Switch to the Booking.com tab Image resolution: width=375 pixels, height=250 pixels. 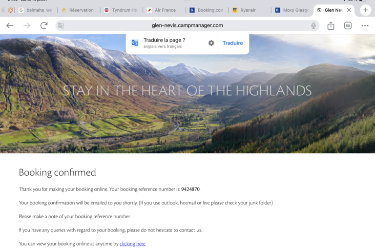(x=207, y=10)
